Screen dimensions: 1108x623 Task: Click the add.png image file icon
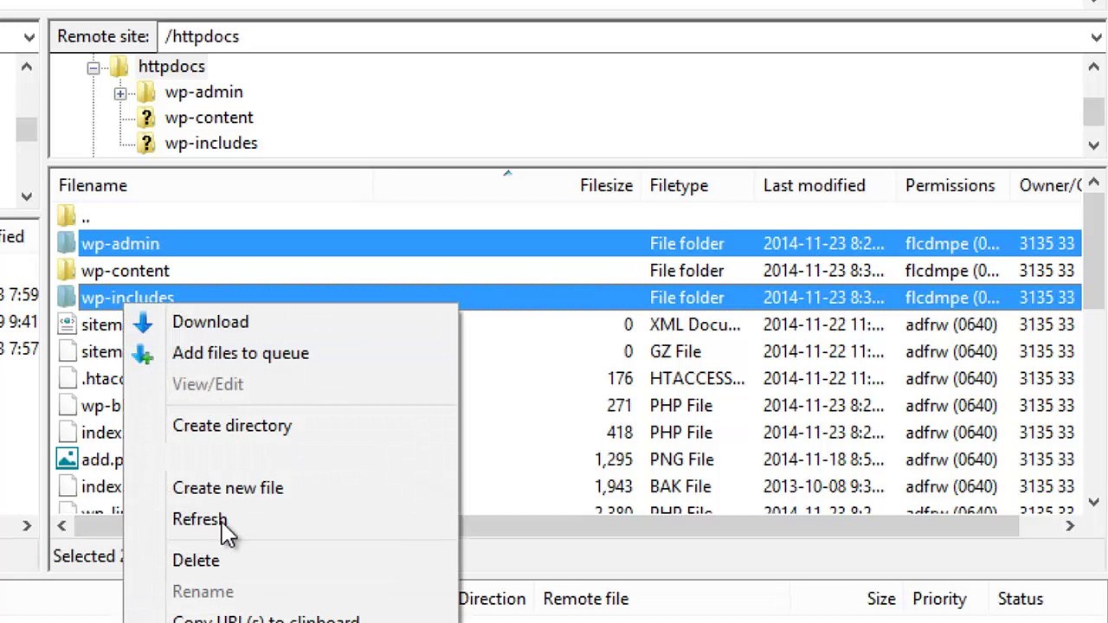pyautogui.click(x=67, y=459)
